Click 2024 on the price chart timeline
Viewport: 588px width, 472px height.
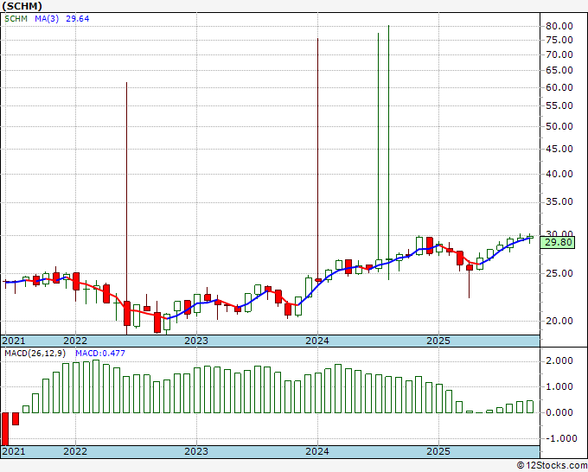tap(317, 341)
